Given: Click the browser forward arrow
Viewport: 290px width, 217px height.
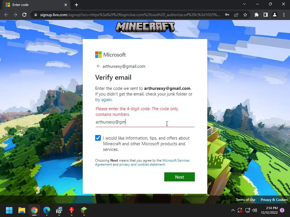Looking at the screenshot, I should point(15,15).
